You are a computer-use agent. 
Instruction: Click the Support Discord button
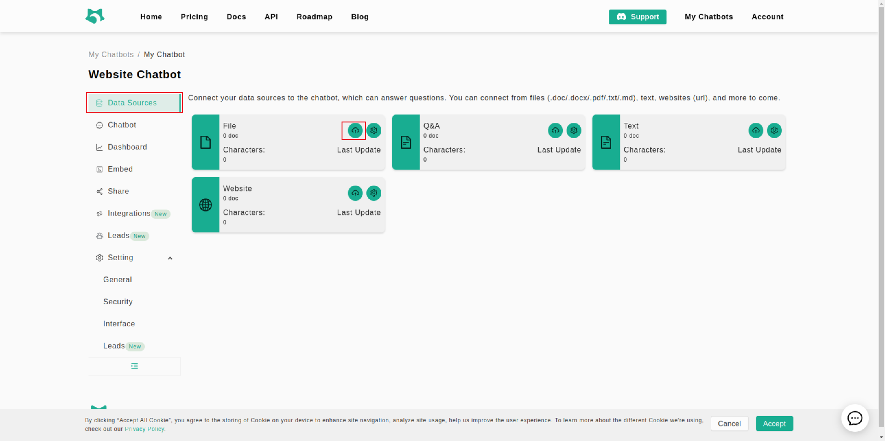click(x=637, y=17)
